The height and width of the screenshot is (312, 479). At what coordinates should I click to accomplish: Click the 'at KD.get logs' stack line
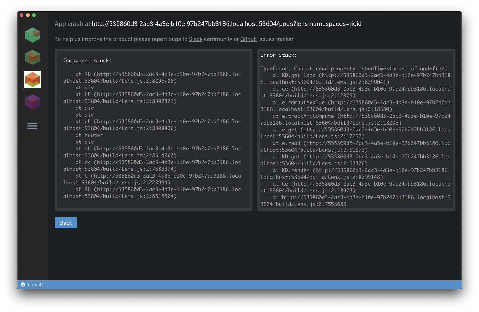(x=355, y=79)
